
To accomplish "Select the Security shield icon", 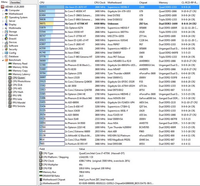I will point(6,49).
